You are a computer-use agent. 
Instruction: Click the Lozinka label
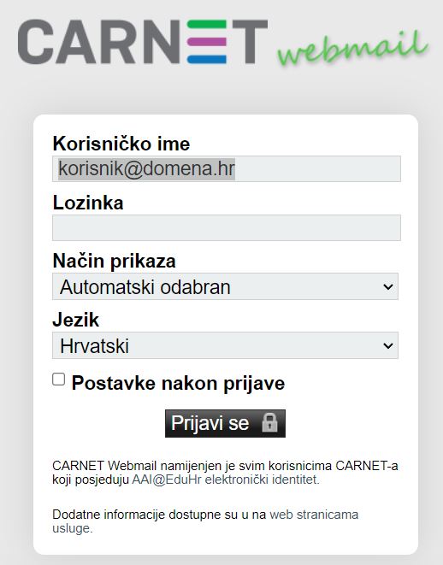88,203
